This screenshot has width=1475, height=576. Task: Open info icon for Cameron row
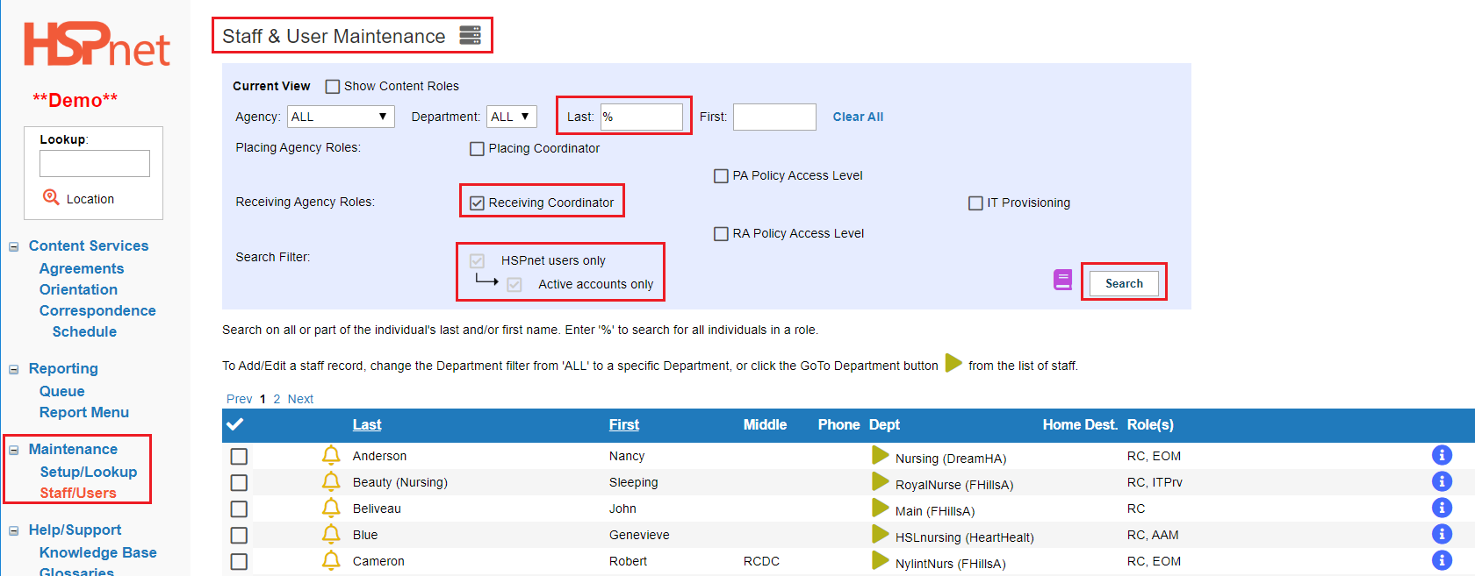1442,560
